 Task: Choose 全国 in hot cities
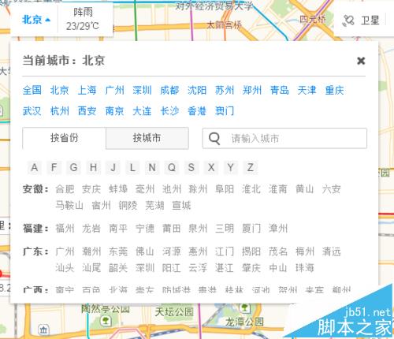pyautogui.click(x=32, y=90)
